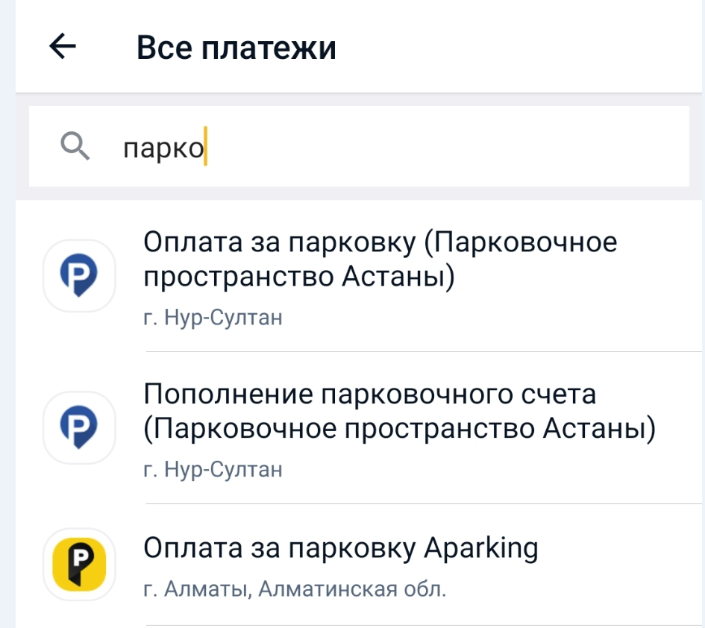
Task: Click the back arrow to leave Все платежи
Action: [x=61, y=46]
